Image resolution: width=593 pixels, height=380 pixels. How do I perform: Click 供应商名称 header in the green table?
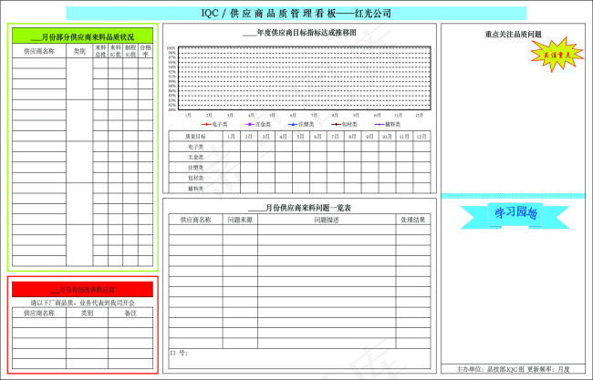pos(39,51)
